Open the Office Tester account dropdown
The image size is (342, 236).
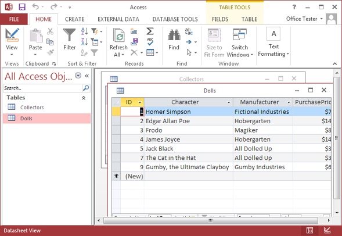[304, 19]
